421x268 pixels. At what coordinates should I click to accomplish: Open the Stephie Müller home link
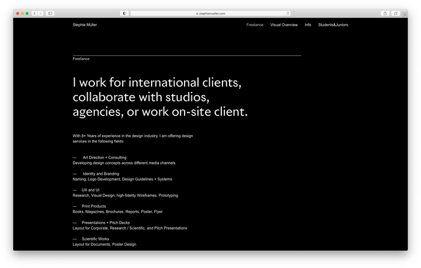coord(85,25)
